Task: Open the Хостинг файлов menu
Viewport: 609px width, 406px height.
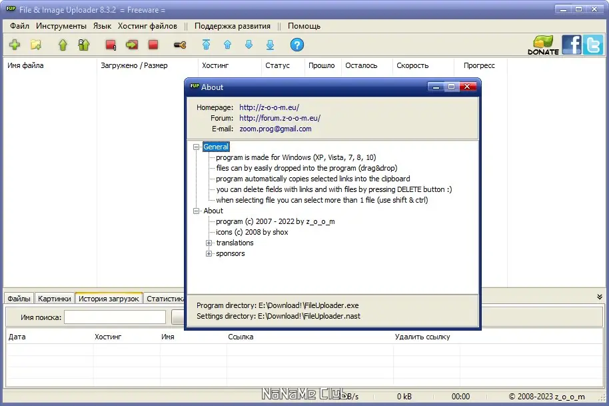Action: pos(147,26)
